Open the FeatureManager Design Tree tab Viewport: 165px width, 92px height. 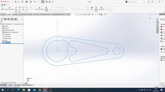tap(2, 19)
